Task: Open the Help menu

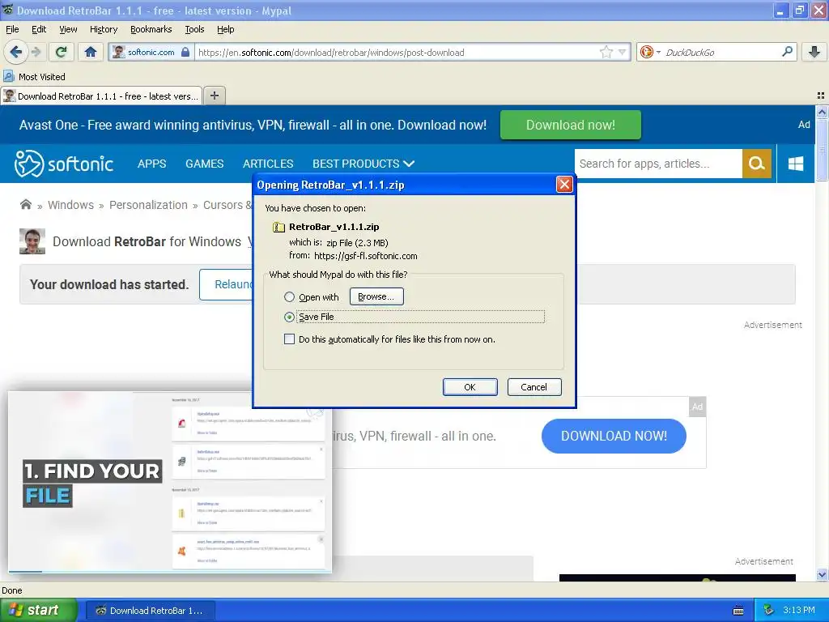Action: tap(225, 29)
